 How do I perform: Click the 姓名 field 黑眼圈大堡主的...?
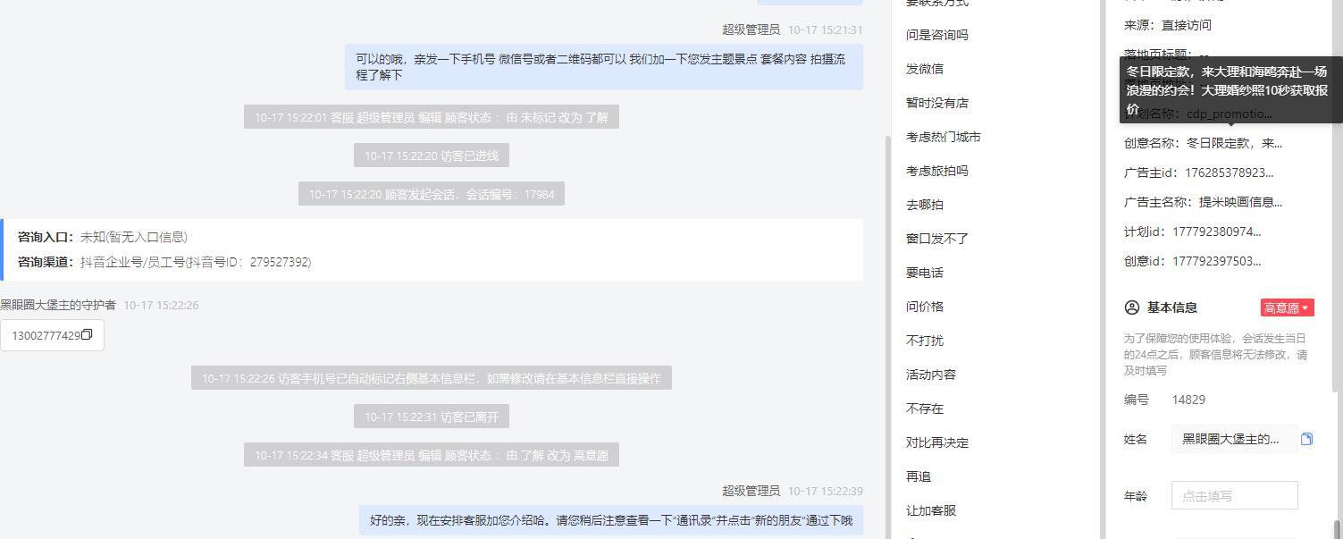[x=1234, y=439]
